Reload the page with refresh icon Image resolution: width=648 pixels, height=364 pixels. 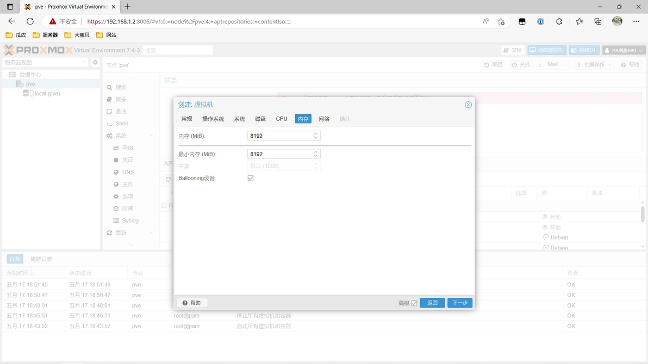(x=30, y=22)
